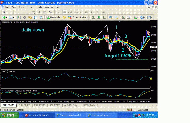
Task: Open the Window menu
Action: coord(49,7)
